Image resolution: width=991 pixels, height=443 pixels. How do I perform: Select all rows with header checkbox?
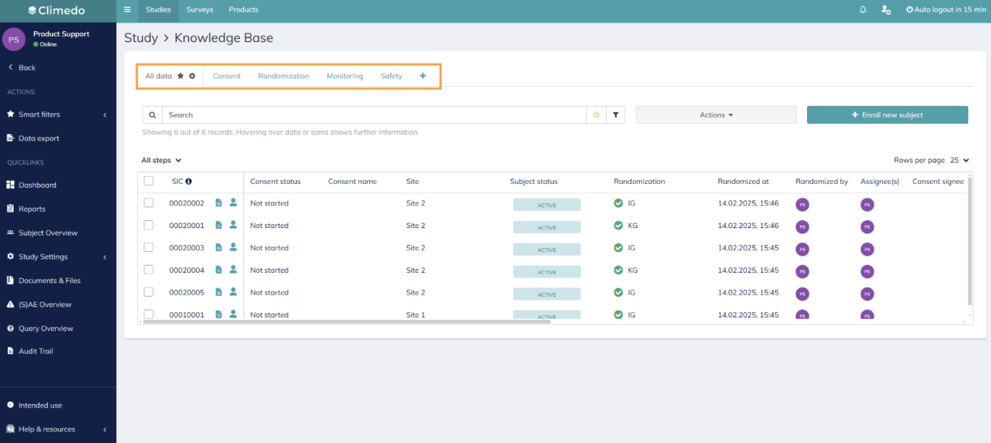148,181
